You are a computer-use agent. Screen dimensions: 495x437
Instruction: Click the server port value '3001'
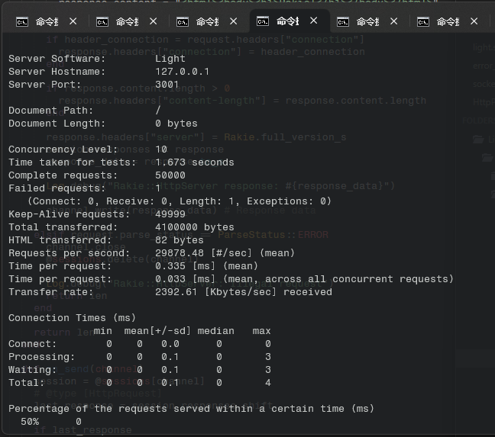pyautogui.click(x=167, y=85)
